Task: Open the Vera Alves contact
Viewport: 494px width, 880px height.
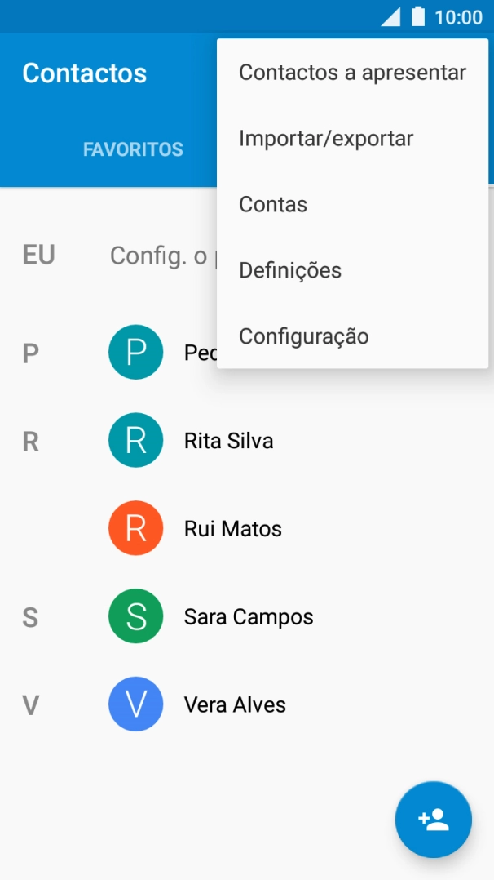Action: (x=236, y=704)
